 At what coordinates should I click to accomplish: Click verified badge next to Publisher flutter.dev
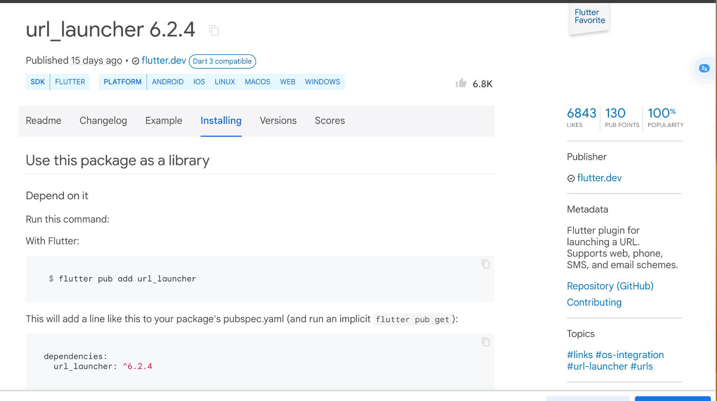tap(571, 179)
